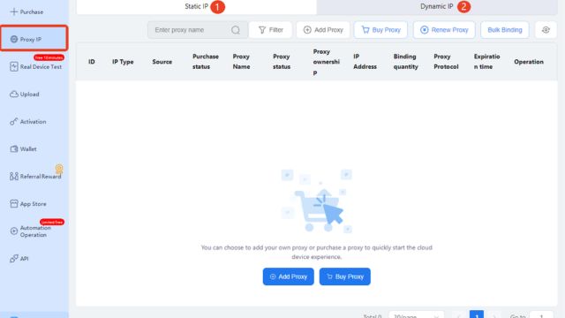Click the Bulk Binding button
This screenshot has height=318, width=565.
(504, 30)
